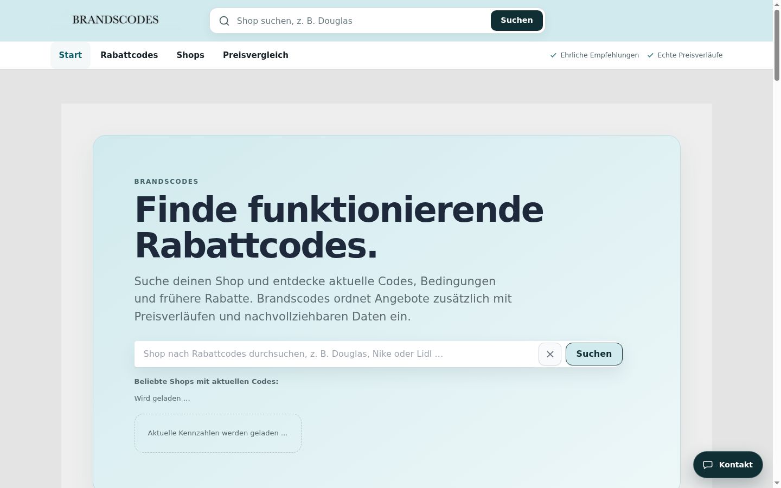
Task: Click the BRANDSCODES logo
Action: point(116,20)
